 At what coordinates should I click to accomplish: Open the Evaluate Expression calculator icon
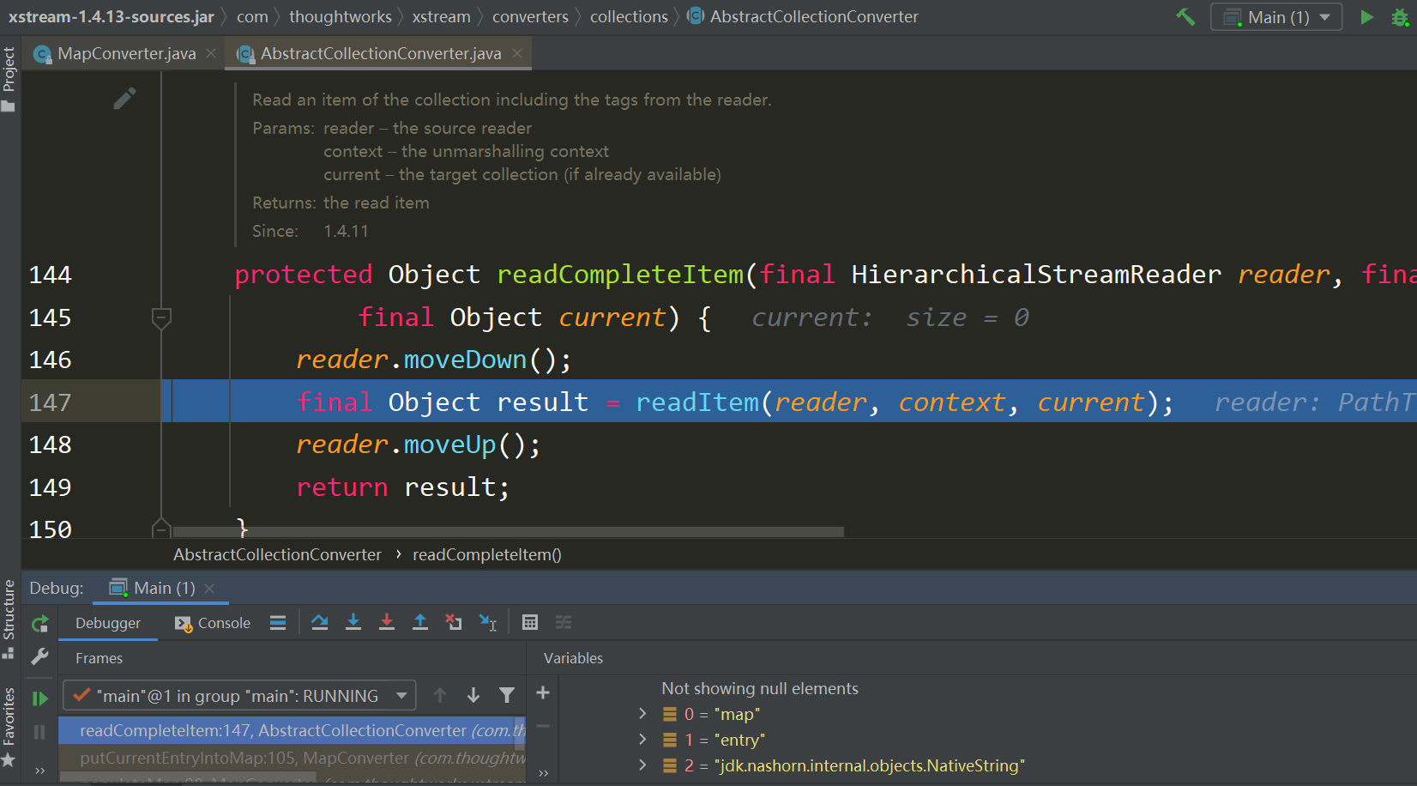pos(530,621)
